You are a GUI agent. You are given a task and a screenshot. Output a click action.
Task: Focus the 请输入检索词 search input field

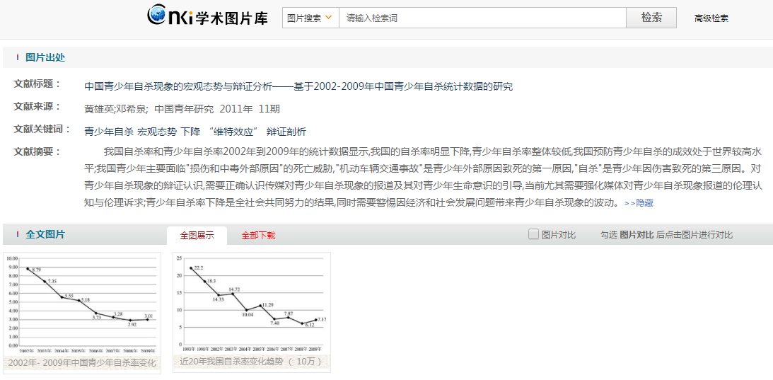pos(482,18)
